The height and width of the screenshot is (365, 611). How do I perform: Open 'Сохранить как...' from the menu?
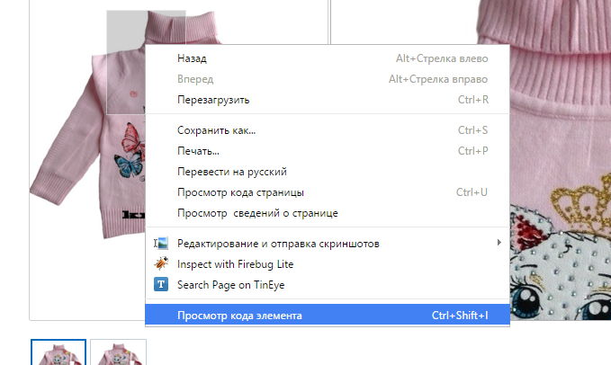216,130
